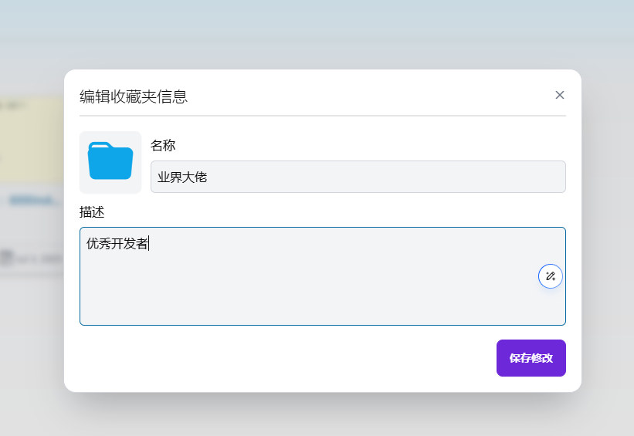This screenshot has height=436, width=634.
Task: Click the 名称 input field containing 业界大佬
Action: [358, 177]
